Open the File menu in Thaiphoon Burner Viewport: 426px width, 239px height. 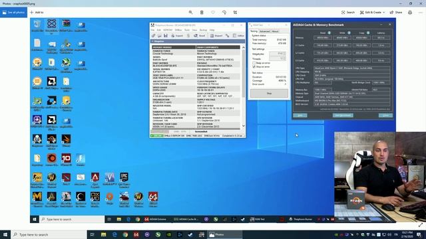(x=152, y=30)
